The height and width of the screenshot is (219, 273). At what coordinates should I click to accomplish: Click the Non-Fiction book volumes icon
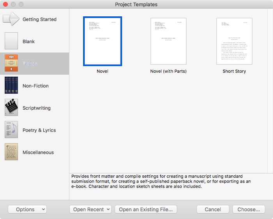11,86
